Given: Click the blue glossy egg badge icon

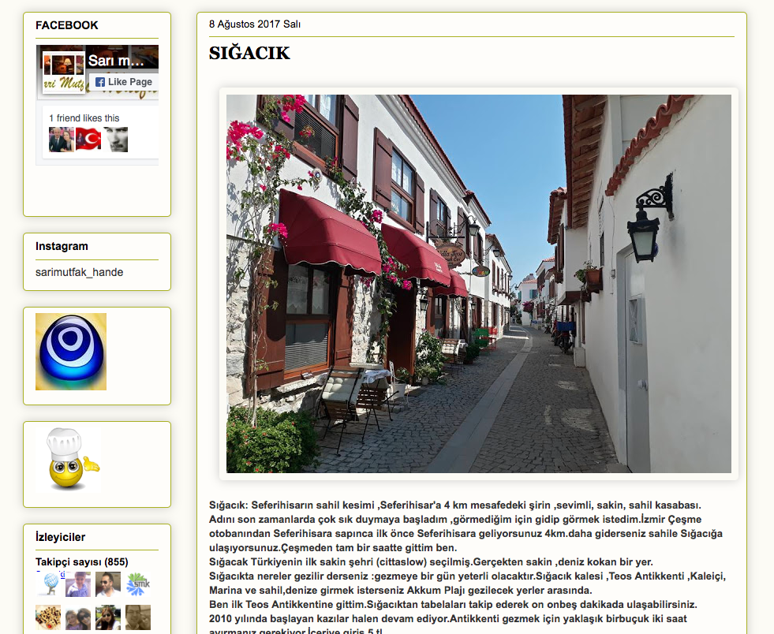Looking at the screenshot, I should click(x=71, y=352).
